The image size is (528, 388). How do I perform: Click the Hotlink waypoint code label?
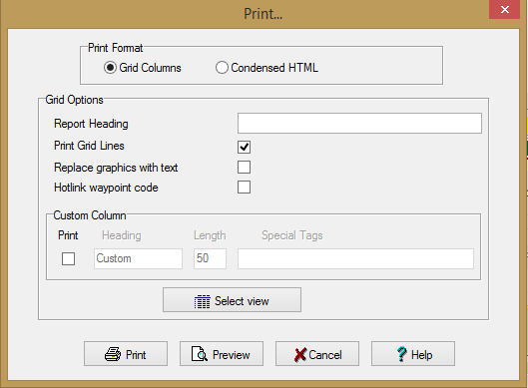pyautogui.click(x=106, y=188)
